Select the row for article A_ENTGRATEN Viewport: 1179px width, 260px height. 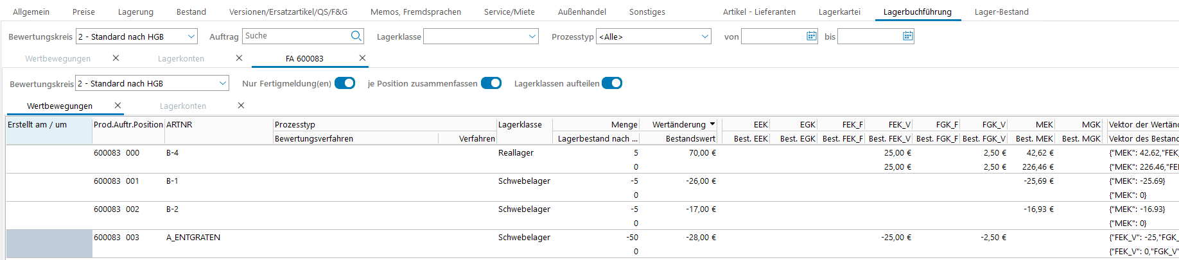(193, 238)
